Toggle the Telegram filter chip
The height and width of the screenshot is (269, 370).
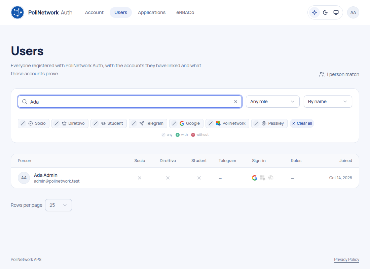[148, 123]
